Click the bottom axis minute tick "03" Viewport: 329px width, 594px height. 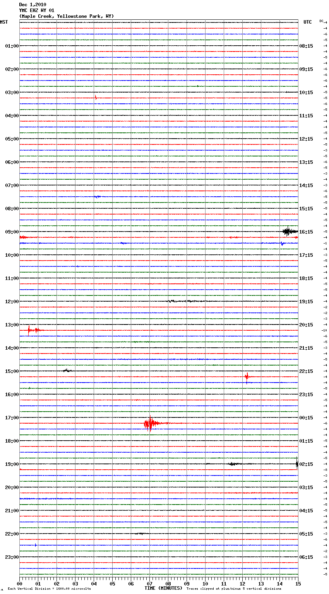pos(75,584)
